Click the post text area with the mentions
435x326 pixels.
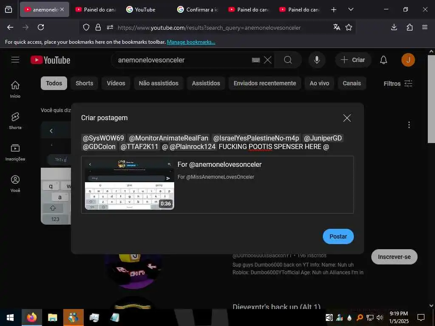coord(217,142)
